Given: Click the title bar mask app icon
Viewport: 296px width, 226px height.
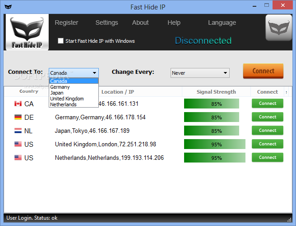Looking at the screenshot, I should [x=8, y=7].
